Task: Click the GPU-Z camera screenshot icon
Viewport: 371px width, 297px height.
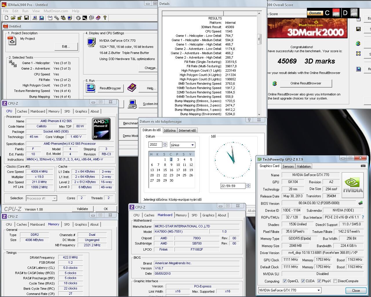Action: (363, 166)
